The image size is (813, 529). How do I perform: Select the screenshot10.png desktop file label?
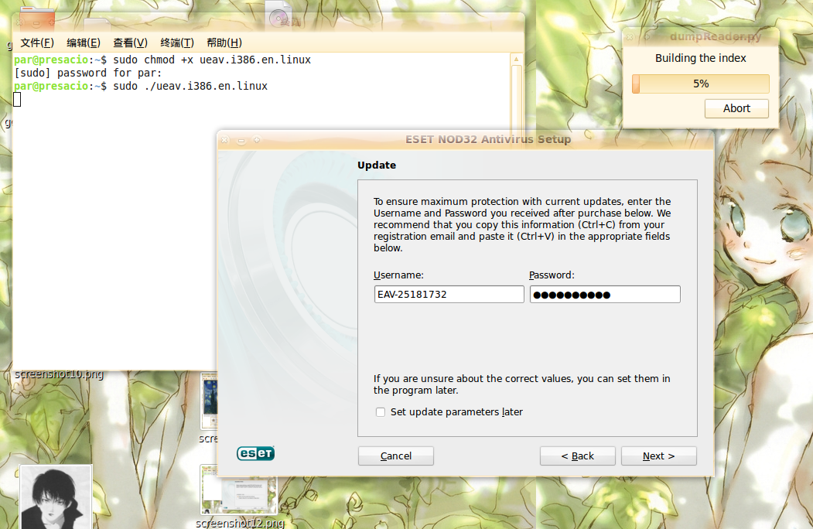tap(59, 374)
